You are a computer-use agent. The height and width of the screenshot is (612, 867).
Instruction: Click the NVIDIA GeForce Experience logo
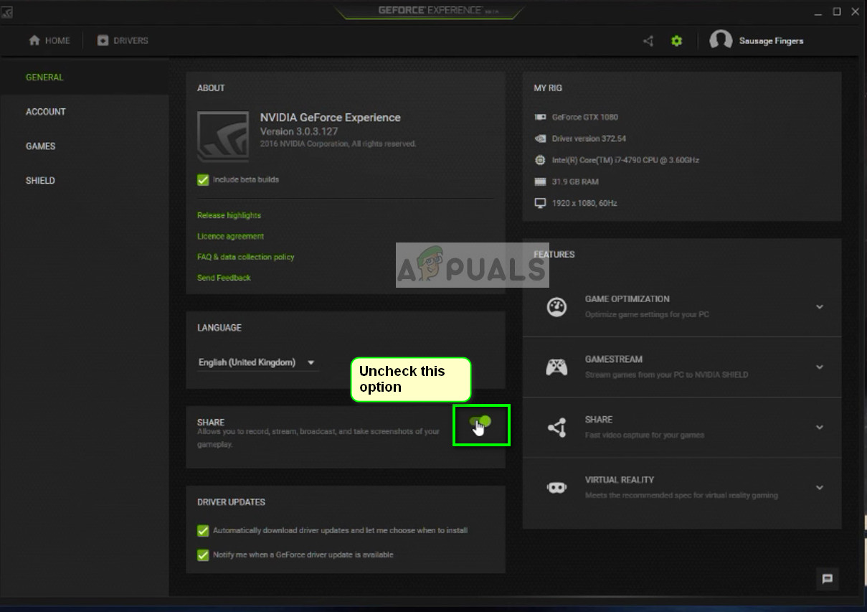click(224, 136)
